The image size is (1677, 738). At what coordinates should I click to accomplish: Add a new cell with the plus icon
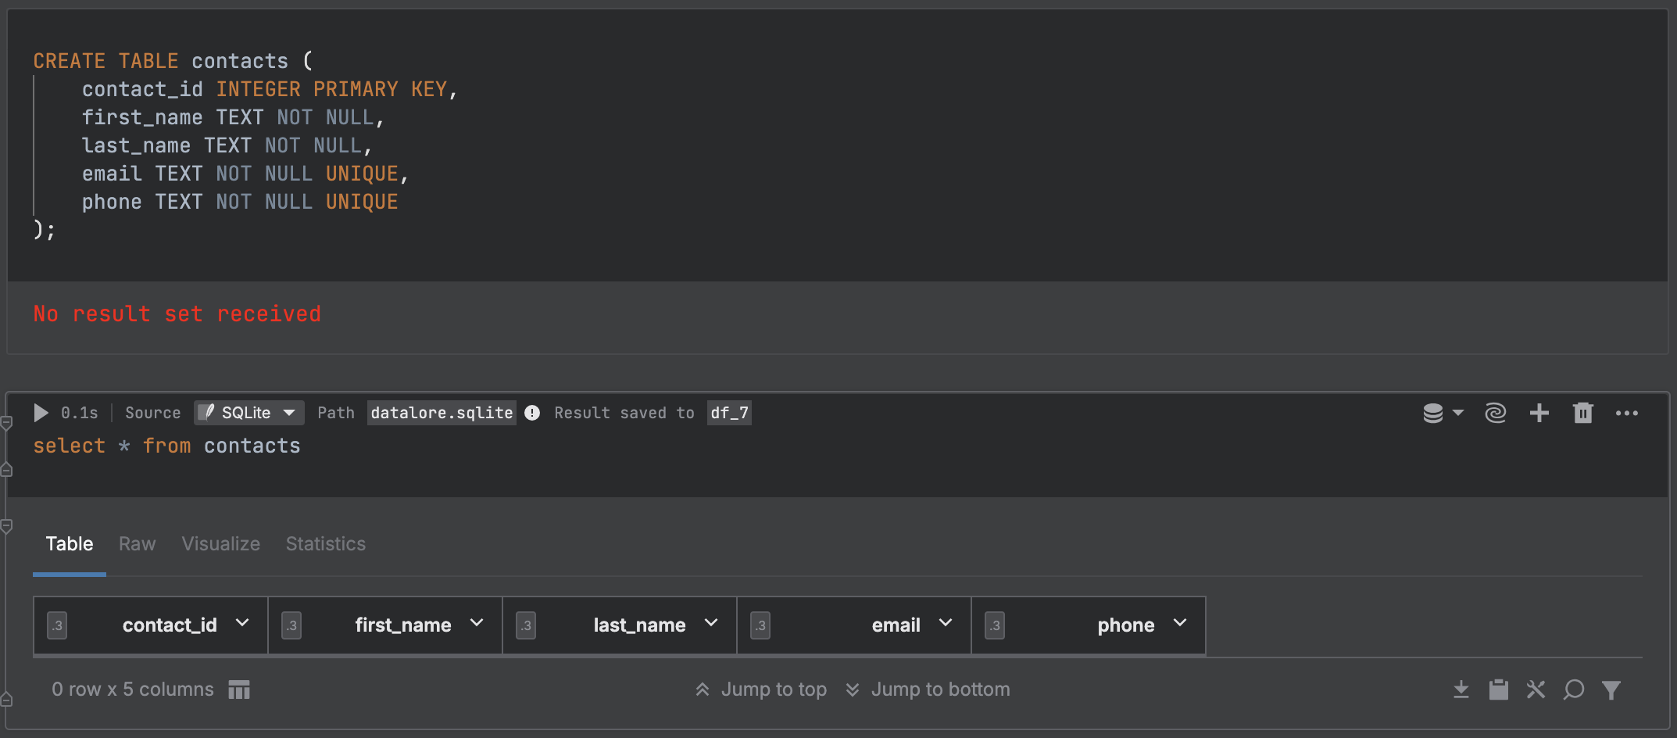1539,413
